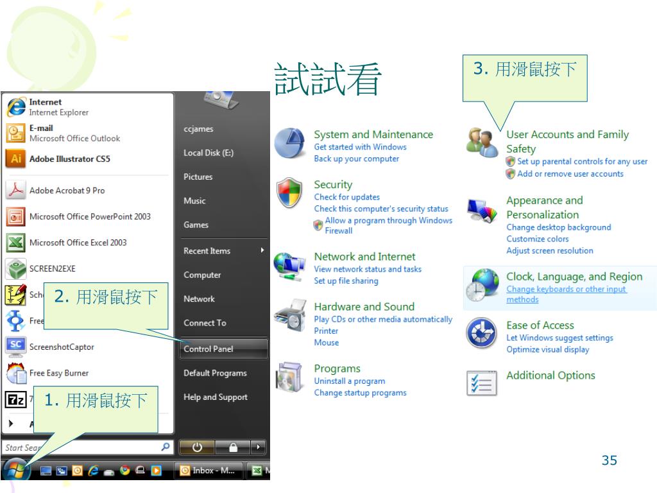Click Adjust screen resolution link
Screen dimensions: 657x493
550,251
